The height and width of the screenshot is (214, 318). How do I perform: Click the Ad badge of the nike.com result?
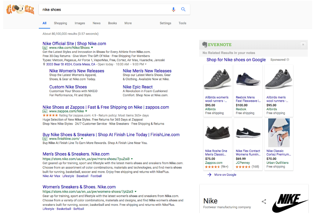(x=45, y=48)
